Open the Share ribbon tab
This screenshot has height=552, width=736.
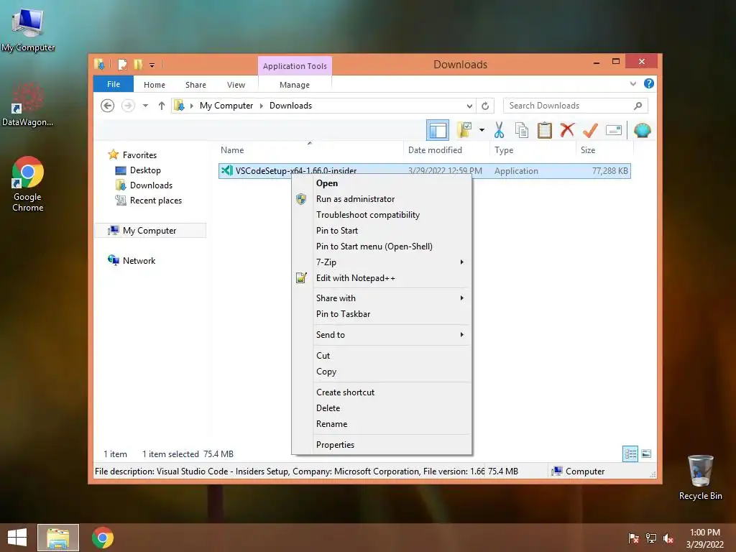[x=195, y=85]
